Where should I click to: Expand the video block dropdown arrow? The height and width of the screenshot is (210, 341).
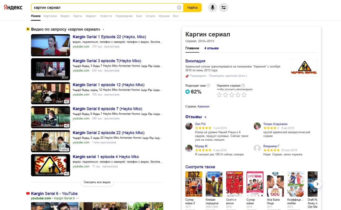point(103,30)
